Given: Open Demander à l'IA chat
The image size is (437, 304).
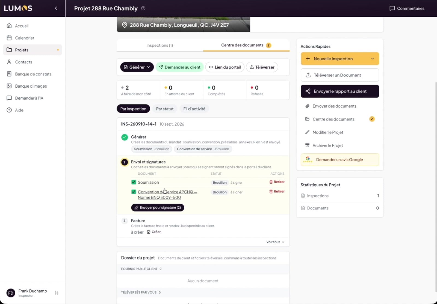Looking at the screenshot, I should (x=33, y=98).
